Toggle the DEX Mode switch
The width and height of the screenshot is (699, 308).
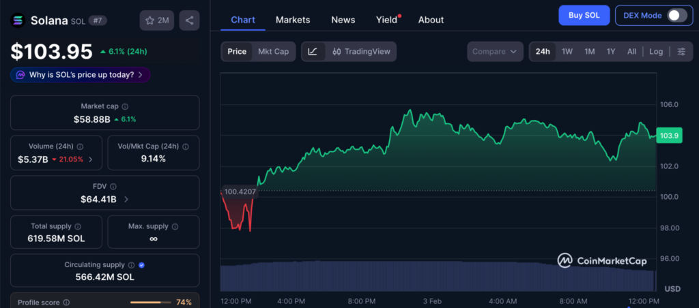click(x=676, y=16)
